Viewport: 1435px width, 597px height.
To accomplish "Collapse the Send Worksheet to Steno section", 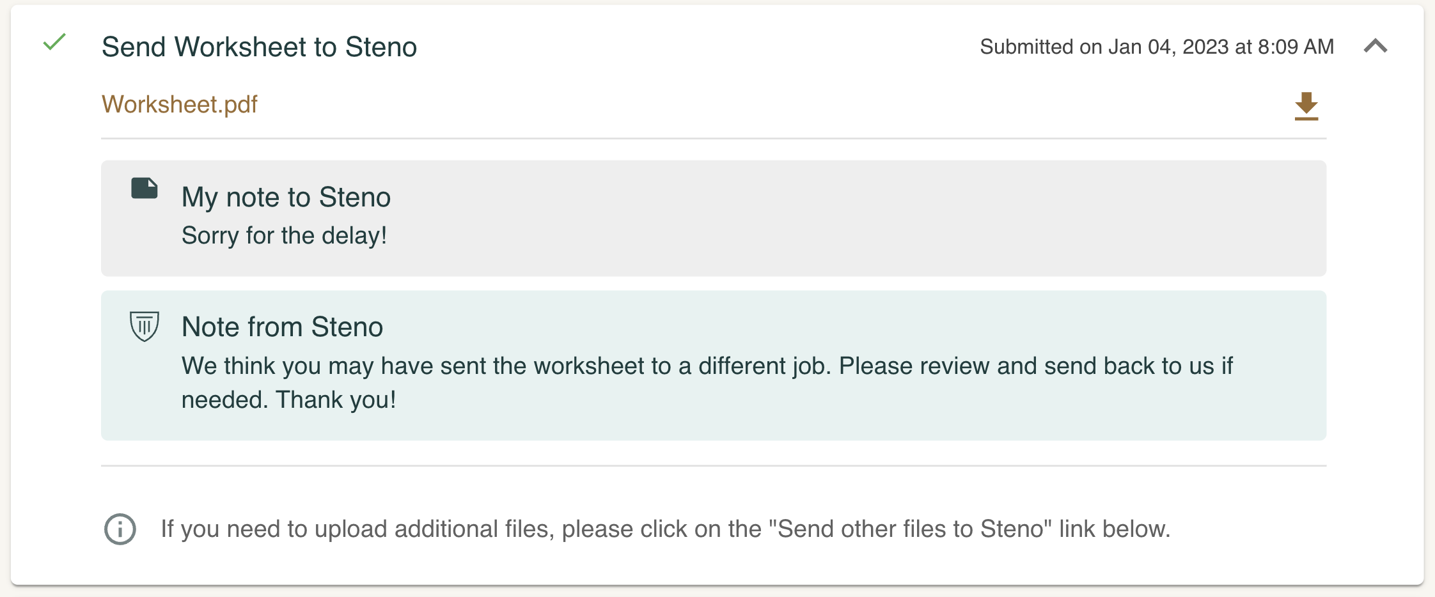I will point(1376,46).
